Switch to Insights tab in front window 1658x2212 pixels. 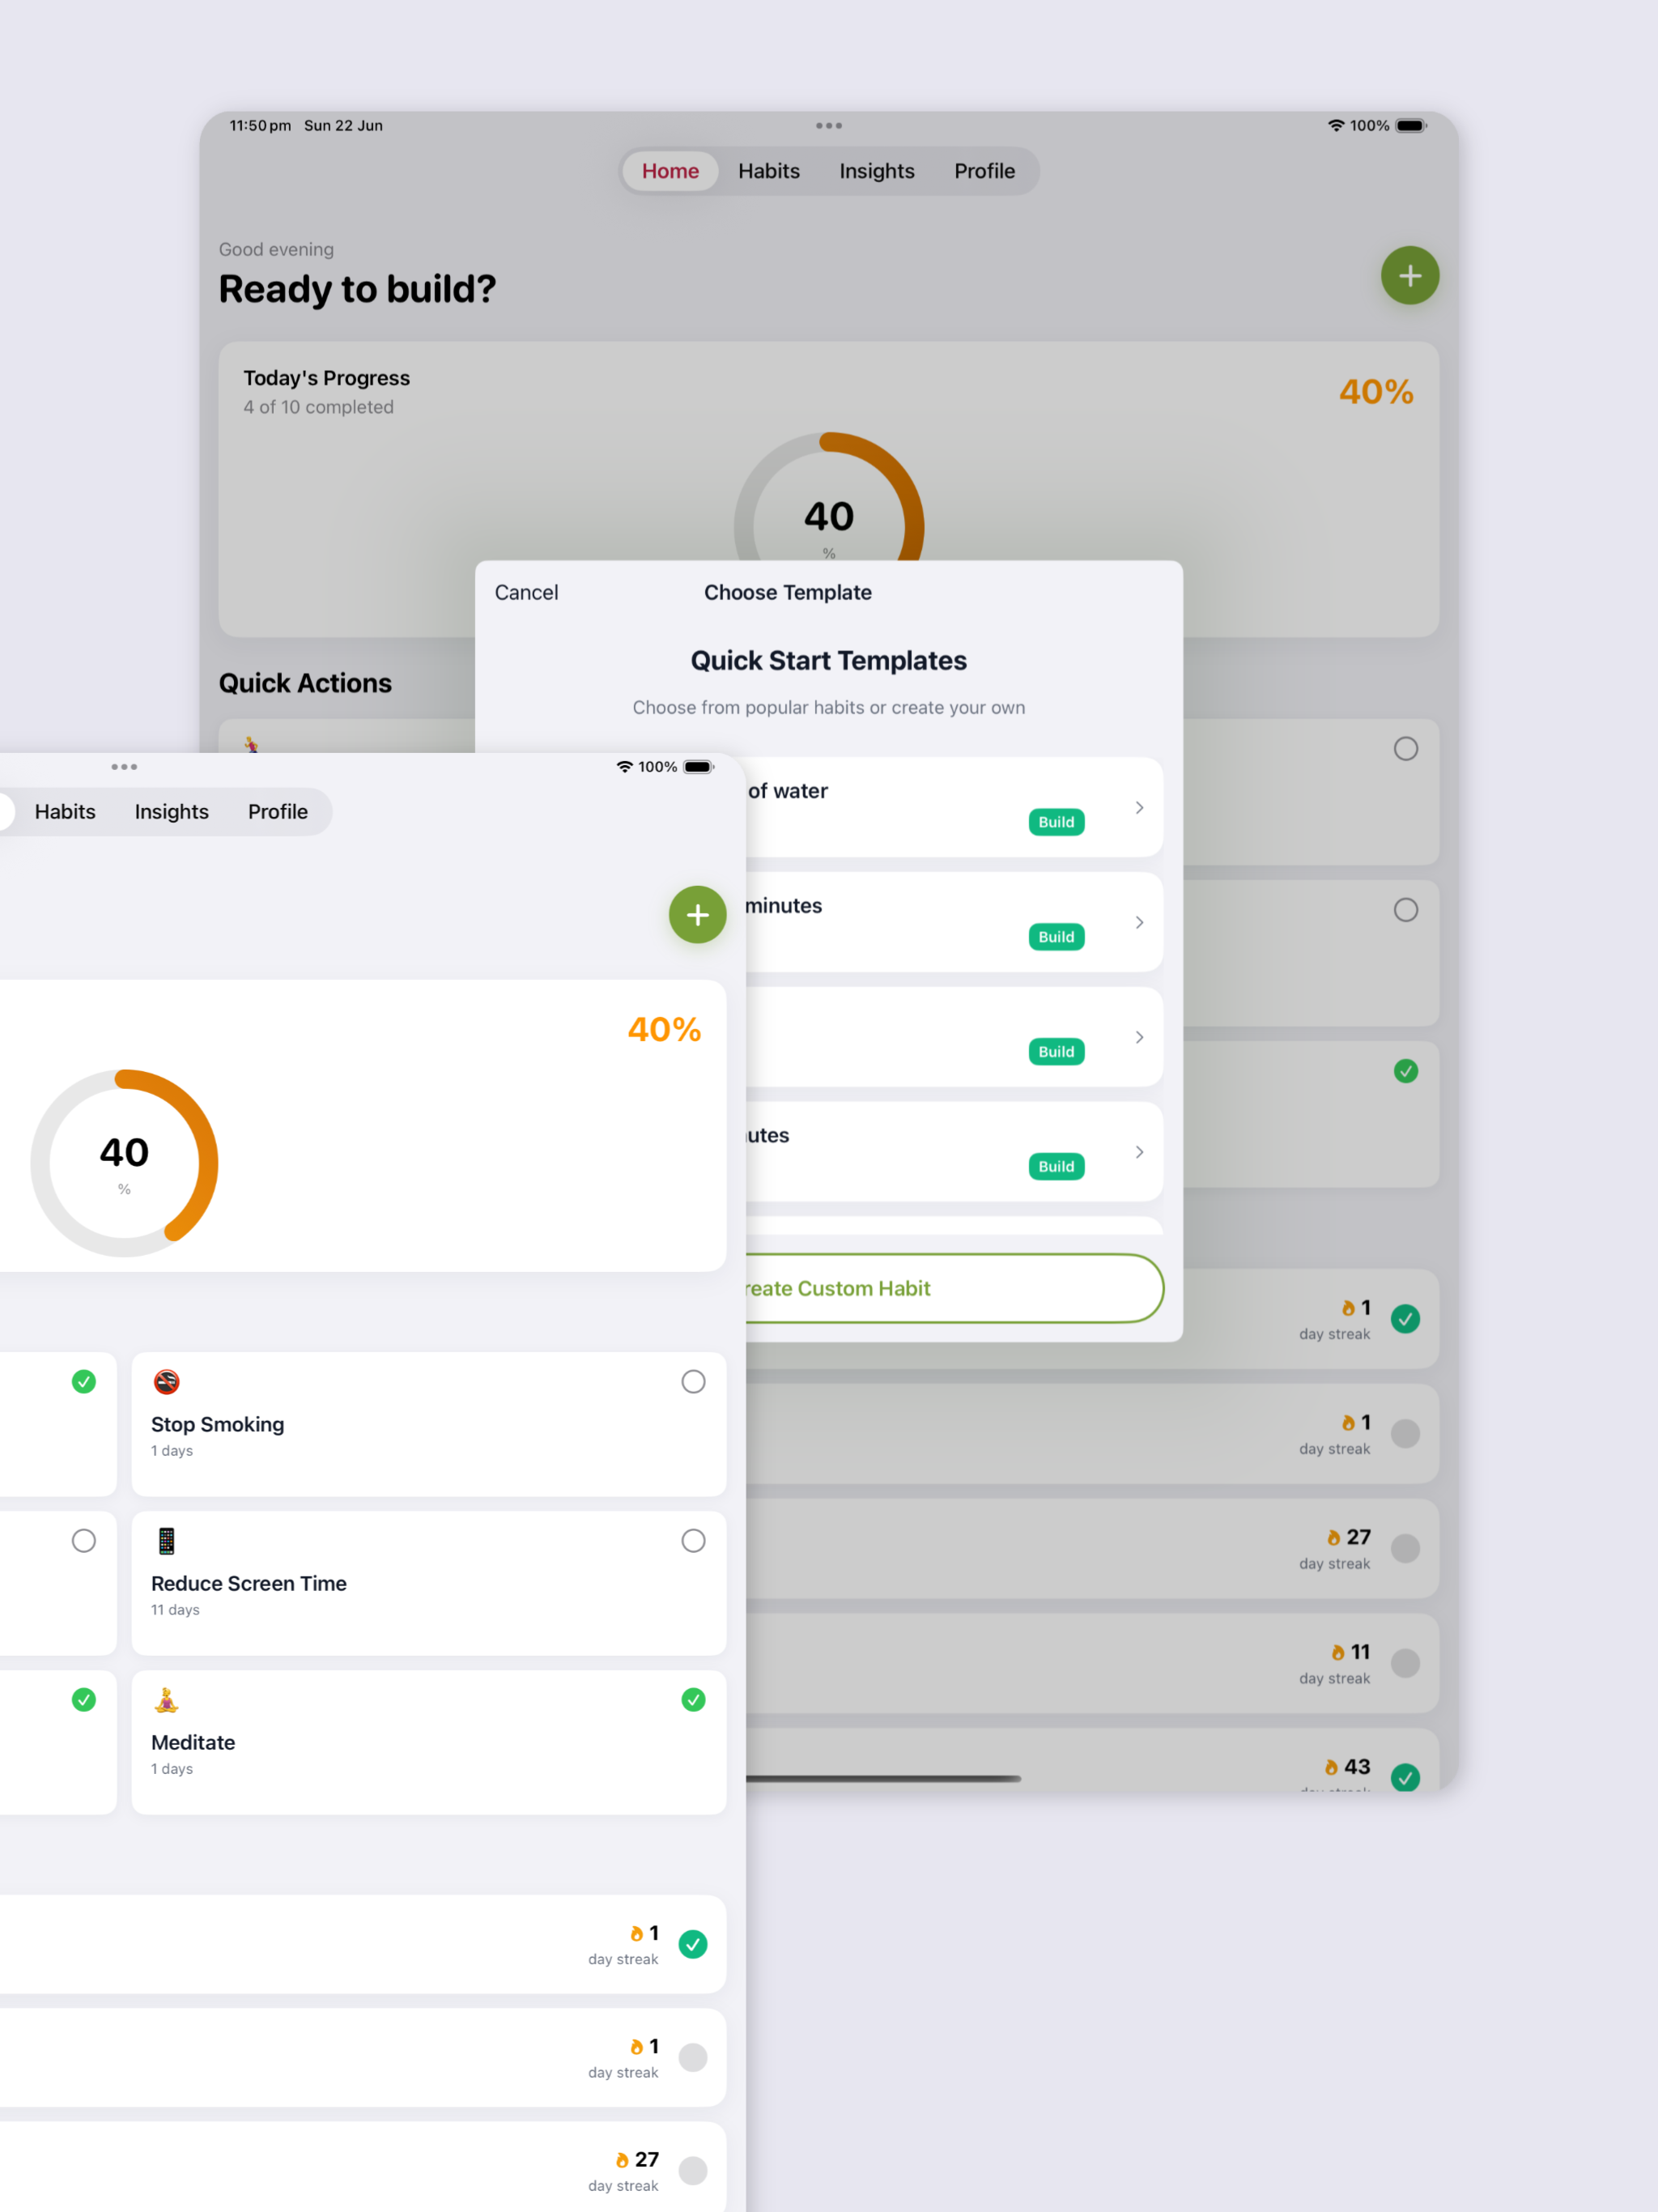(x=172, y=812)
